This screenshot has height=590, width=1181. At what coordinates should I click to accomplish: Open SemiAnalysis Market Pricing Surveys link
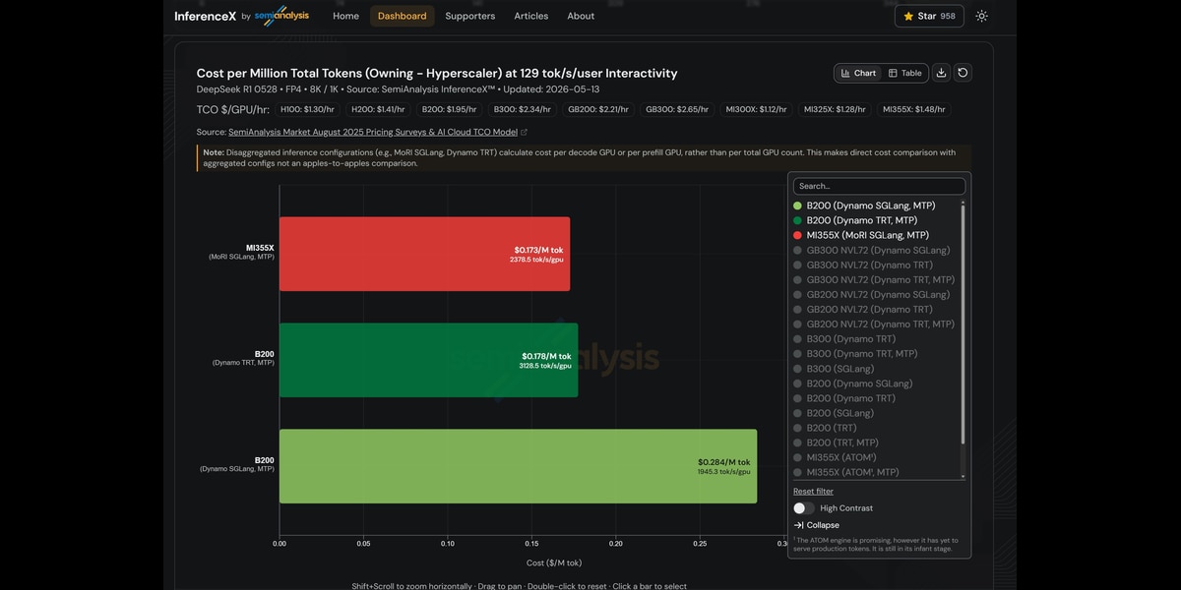[372, 132]
